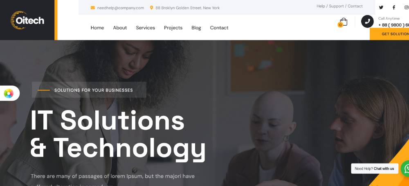Open the color wheel style switcher
This screenshot has width=409, height=186.
click(x=9, y=93)
